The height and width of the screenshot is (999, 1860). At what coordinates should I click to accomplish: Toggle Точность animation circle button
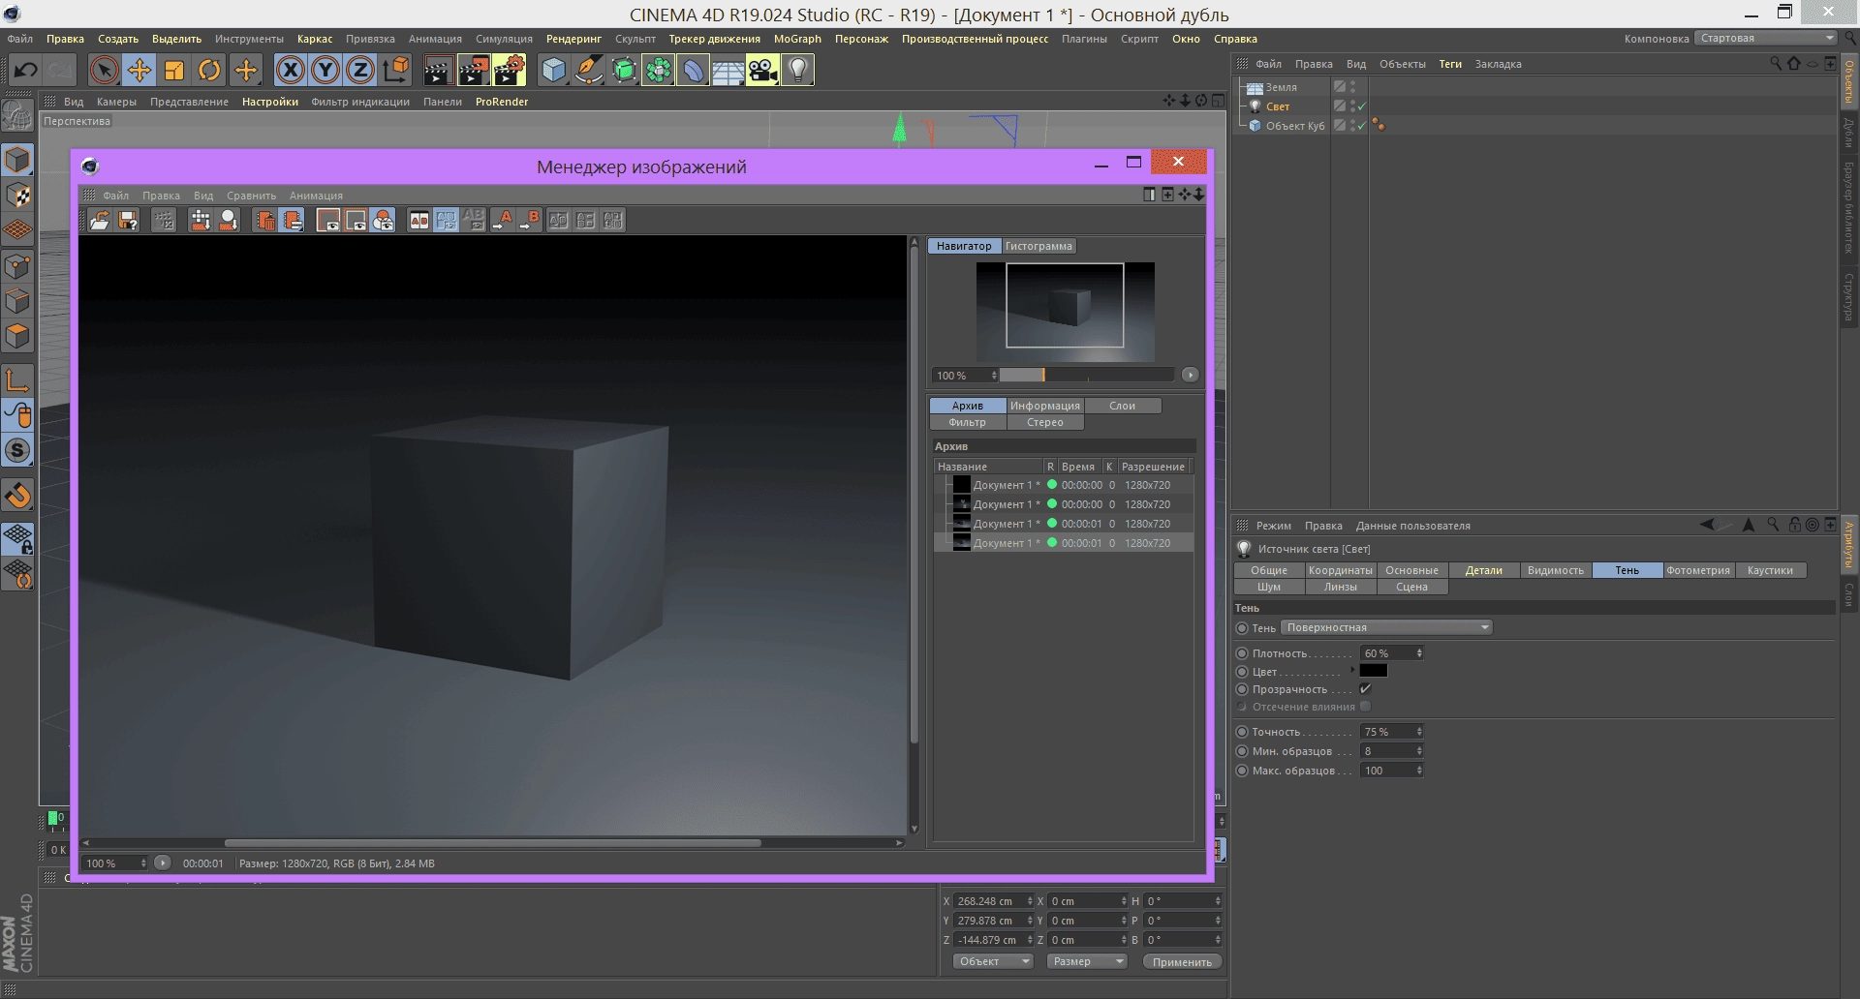[1242, 732]
